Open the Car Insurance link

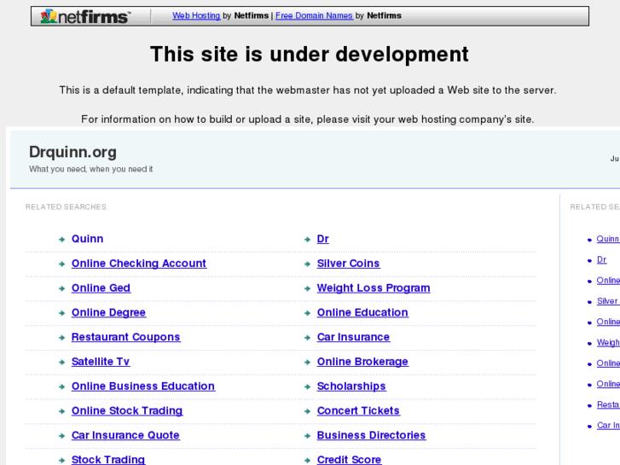point(354,337)
